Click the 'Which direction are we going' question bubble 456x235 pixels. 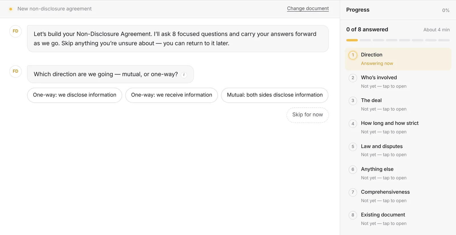pos(110,74)
